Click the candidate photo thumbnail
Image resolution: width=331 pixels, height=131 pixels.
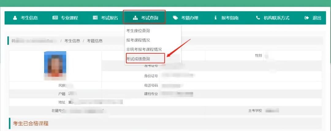(55, 65)
